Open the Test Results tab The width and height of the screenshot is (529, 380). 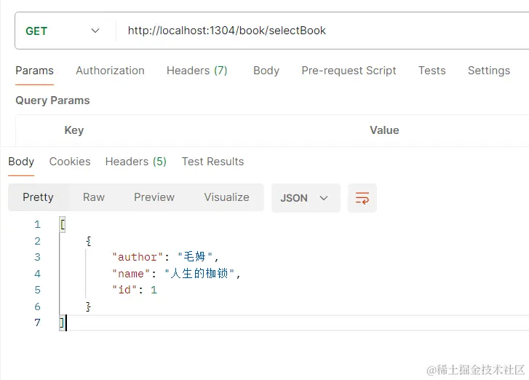[x=212, y=162]
